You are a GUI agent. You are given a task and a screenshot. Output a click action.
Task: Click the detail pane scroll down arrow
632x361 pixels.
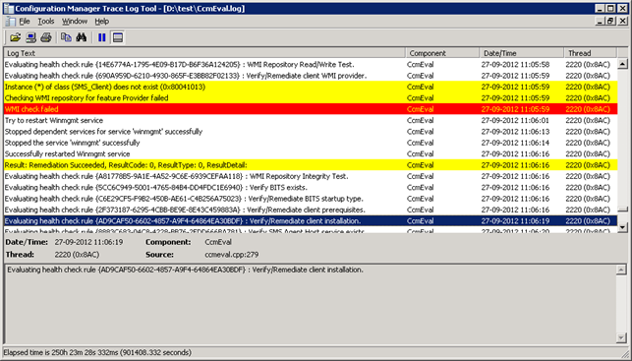pyautogui.click(x=621, y=337)
